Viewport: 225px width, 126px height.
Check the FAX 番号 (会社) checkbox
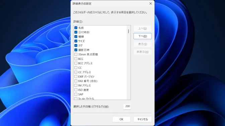76,81
